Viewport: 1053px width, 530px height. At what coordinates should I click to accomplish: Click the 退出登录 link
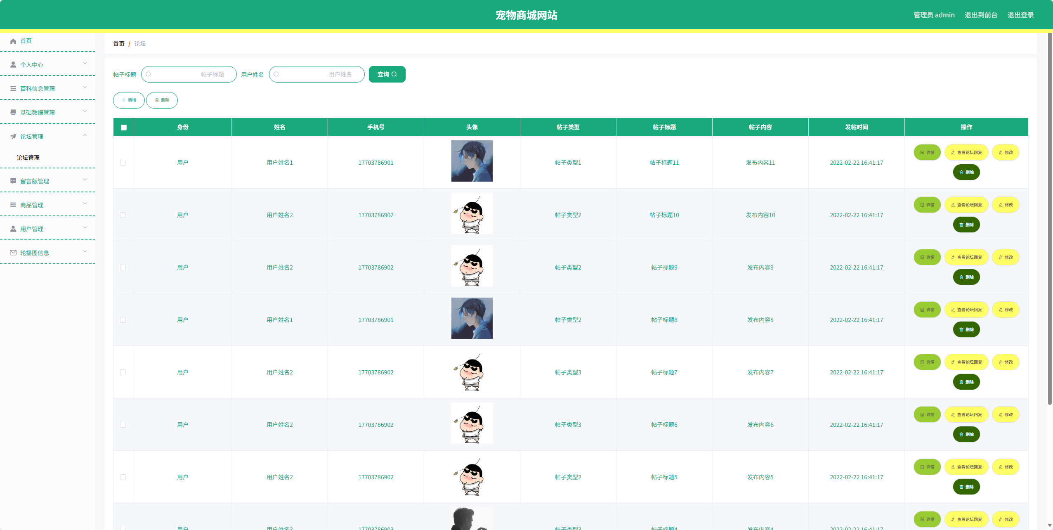click(x=1020, y=15)
